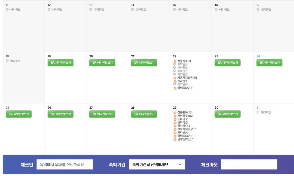Click the date number 22
Image resolution: width=294 pixels, height=176 pixels.
click(x=175, y=56)
